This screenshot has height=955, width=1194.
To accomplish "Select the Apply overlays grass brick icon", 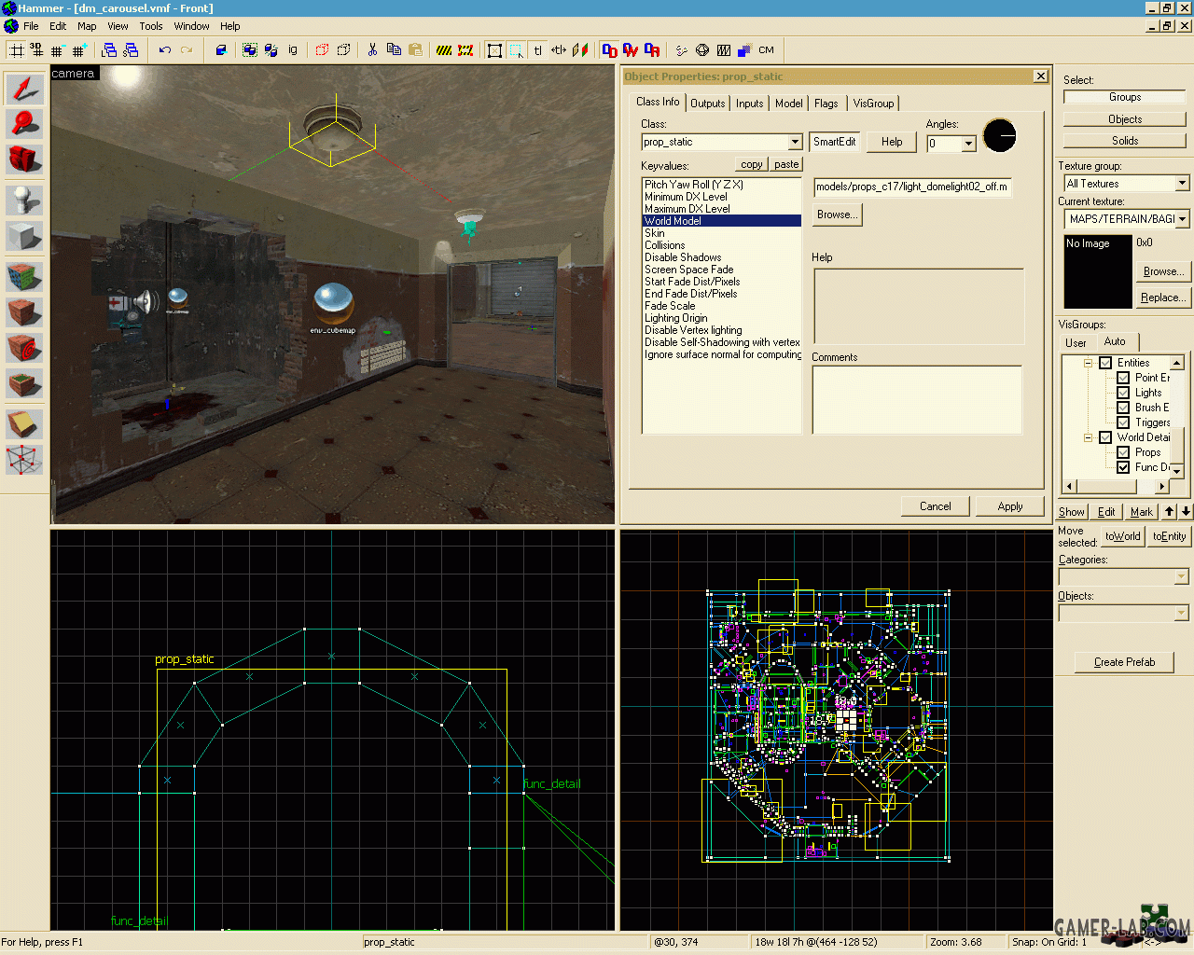I will [24, 383].
